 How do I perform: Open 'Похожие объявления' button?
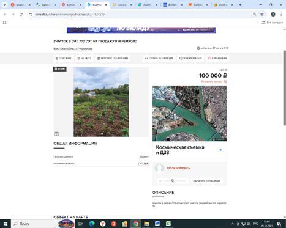113,58
